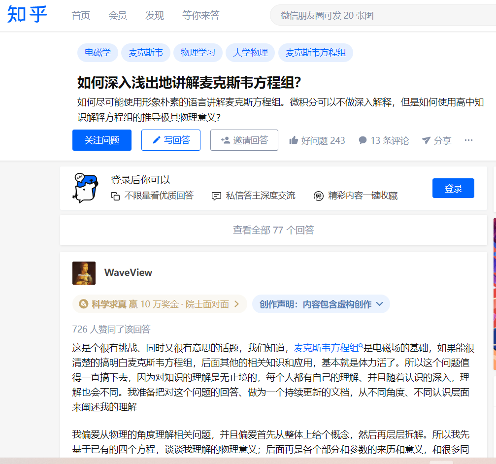496x464 pixels.
Task: Open the 会员 navigation tab
Action: coord(118,15)
